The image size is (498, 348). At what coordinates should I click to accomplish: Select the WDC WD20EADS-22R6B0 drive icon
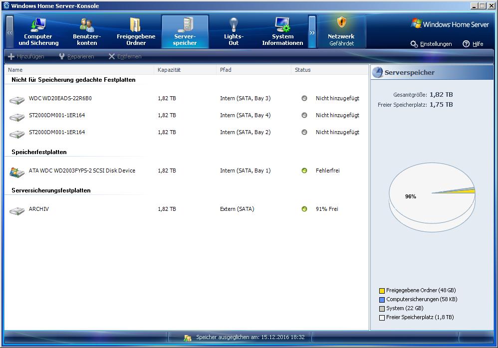[17, 100]
